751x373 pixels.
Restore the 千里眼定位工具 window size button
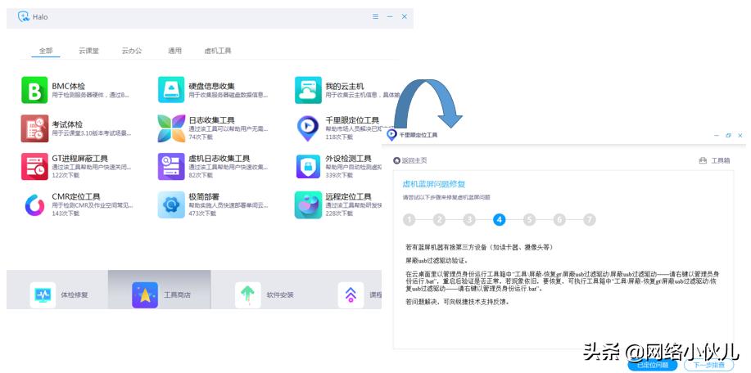[x=729, y=135]
